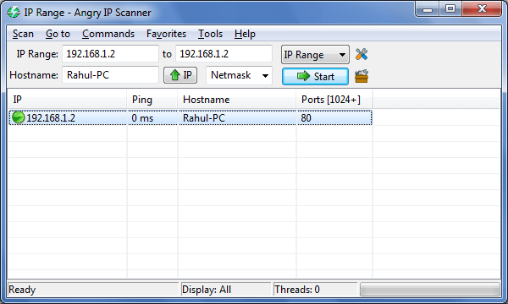Viewport: 508px width, 304px height.
Task: Open the fetchers selection toolbox icon
Action: click(362, 76)
